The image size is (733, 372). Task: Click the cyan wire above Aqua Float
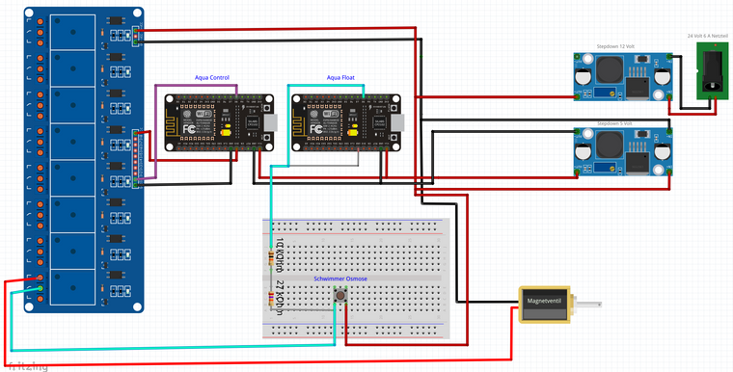[326, 85]
